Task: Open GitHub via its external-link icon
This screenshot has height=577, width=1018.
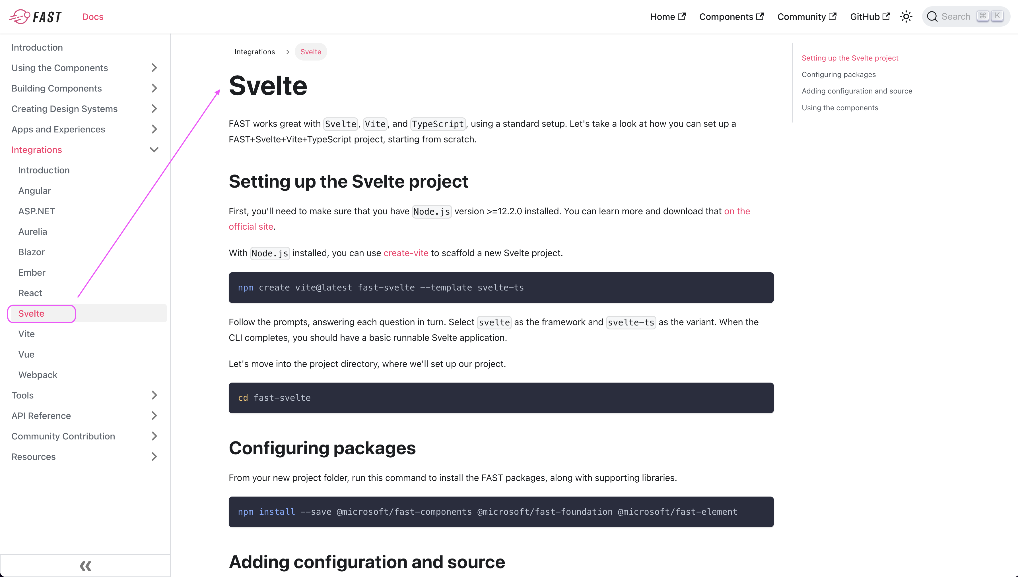Action: coord(887,16)
